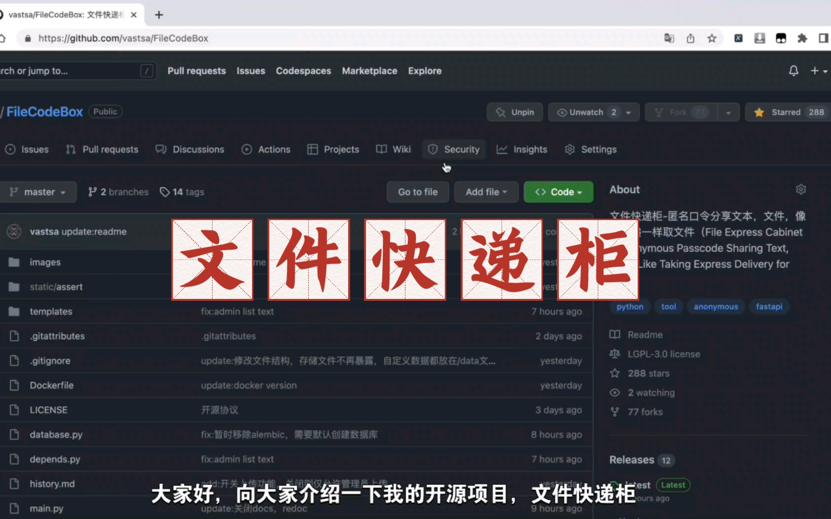Unpin the FileCodeBox repository
Viewport: 831px width, 519px height.
(x=515, y=112)
